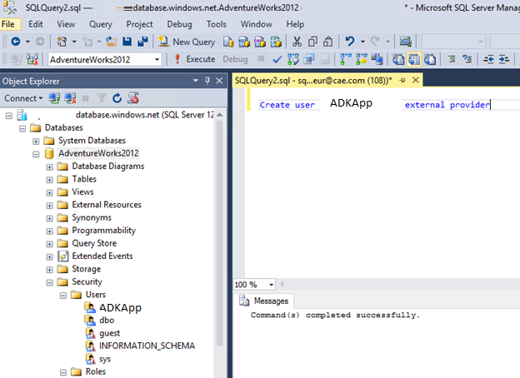The height and width of the screenshot is (378, 520).
Task: Click the Parse checkmark icon
Action: point(277,60)
